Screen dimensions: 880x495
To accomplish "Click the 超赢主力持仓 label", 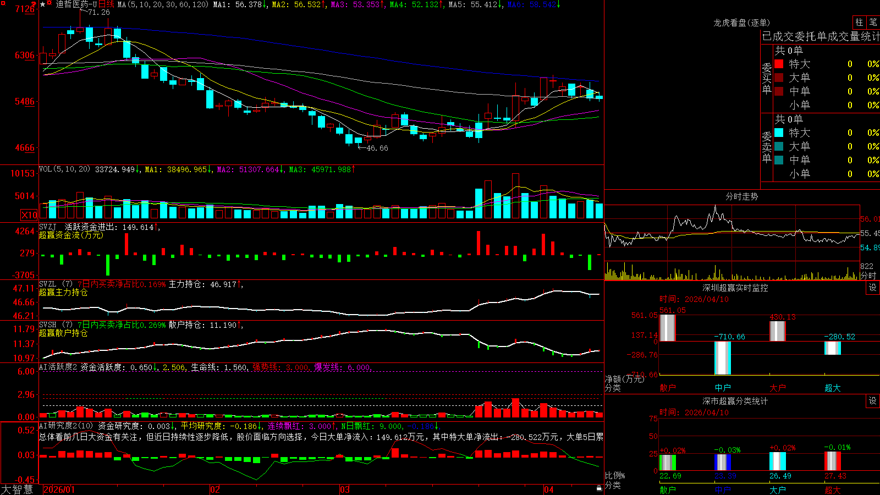I will pyautogui.click(x=63, y=292).
